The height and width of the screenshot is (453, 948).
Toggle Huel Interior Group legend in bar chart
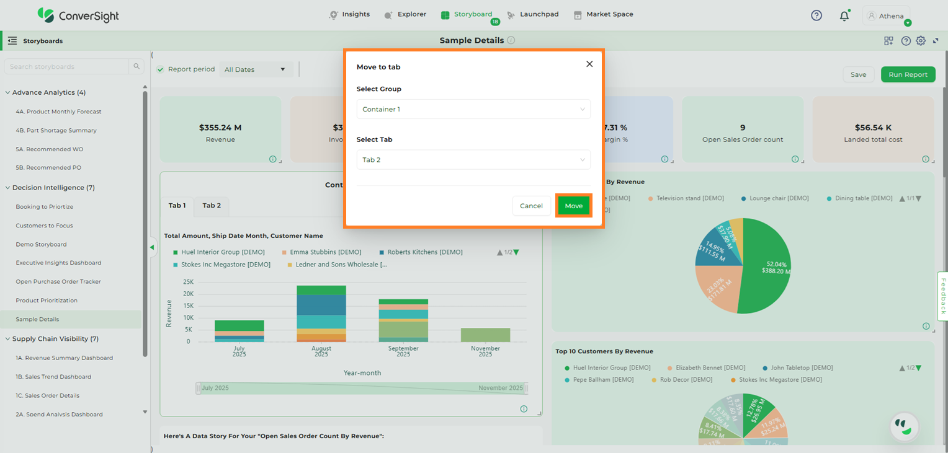218,252
